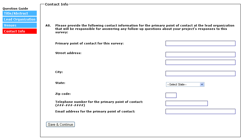The image size is (243, 140).
Task: Click the email address input box
Action: pos(200,111)
